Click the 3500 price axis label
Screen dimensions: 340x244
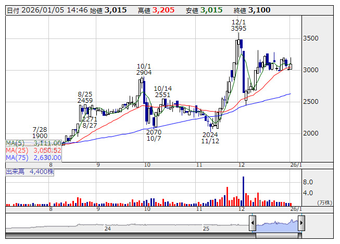tap(311, 38)
